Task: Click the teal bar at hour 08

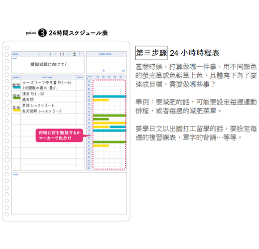Action: point(110,97)
